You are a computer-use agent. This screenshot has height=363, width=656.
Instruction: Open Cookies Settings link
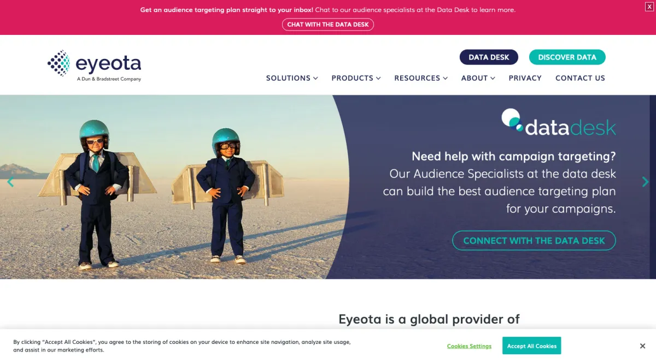469,346
